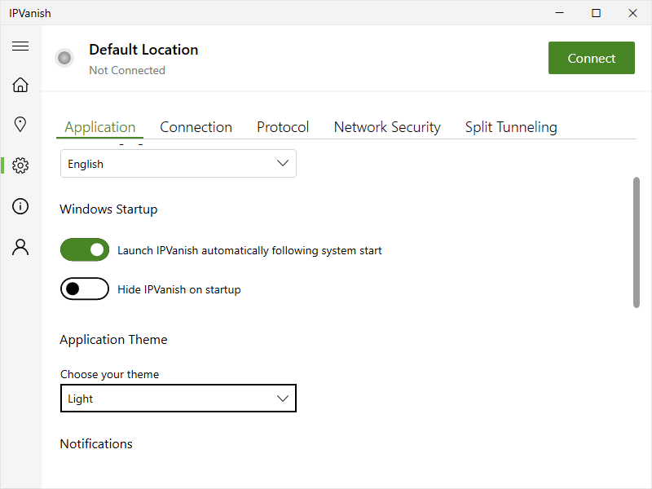
Task: Go to the Home screen icon
Action: tap(20, 85)
